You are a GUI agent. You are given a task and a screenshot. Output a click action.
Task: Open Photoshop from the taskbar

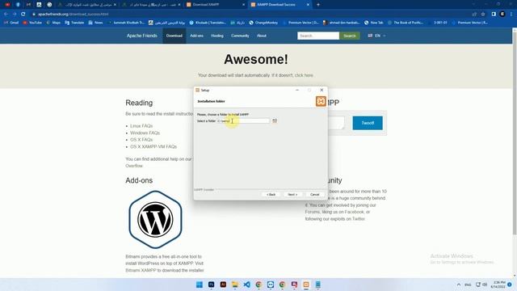click(x=212, y=285)
